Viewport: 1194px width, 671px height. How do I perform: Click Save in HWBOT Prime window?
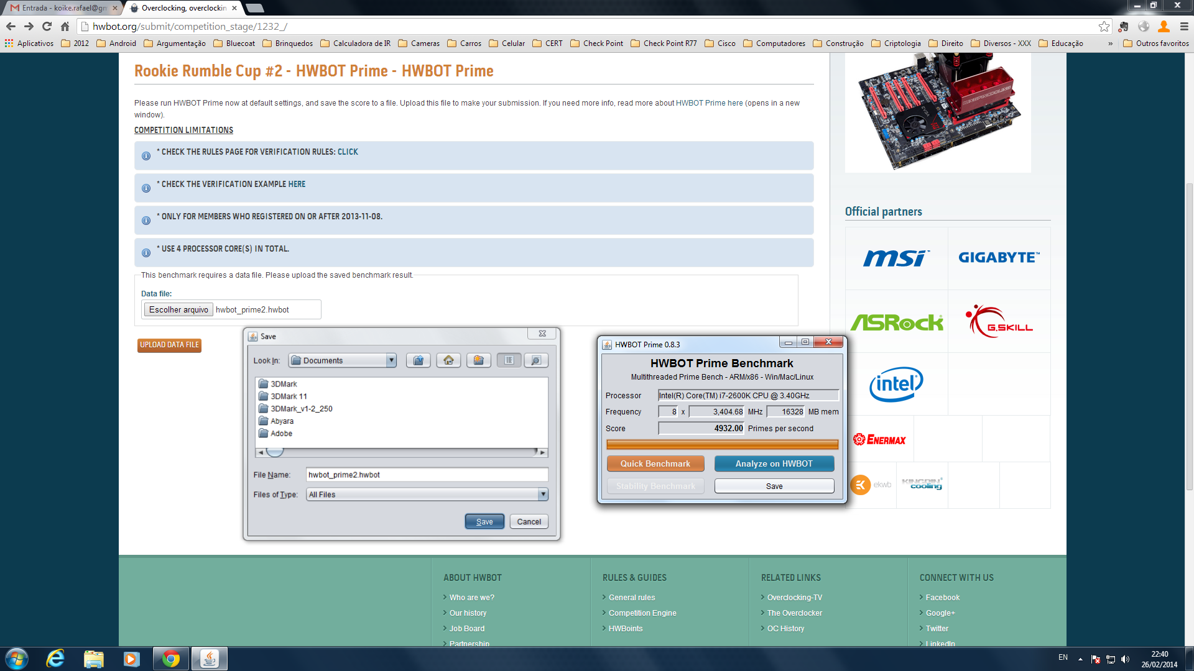click(774, 486)
